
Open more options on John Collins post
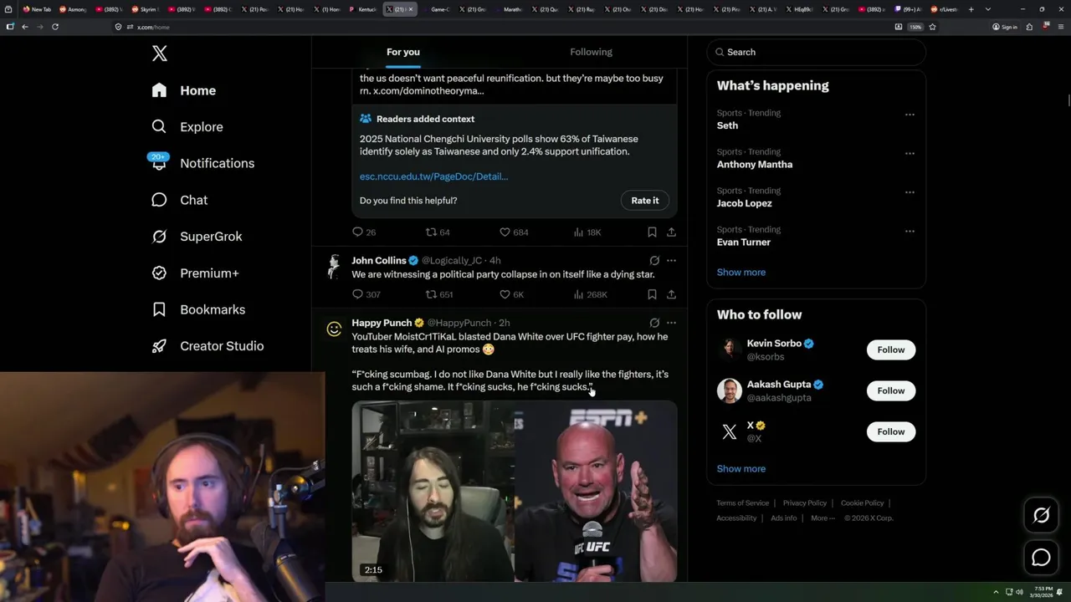[x=671, y=261]
